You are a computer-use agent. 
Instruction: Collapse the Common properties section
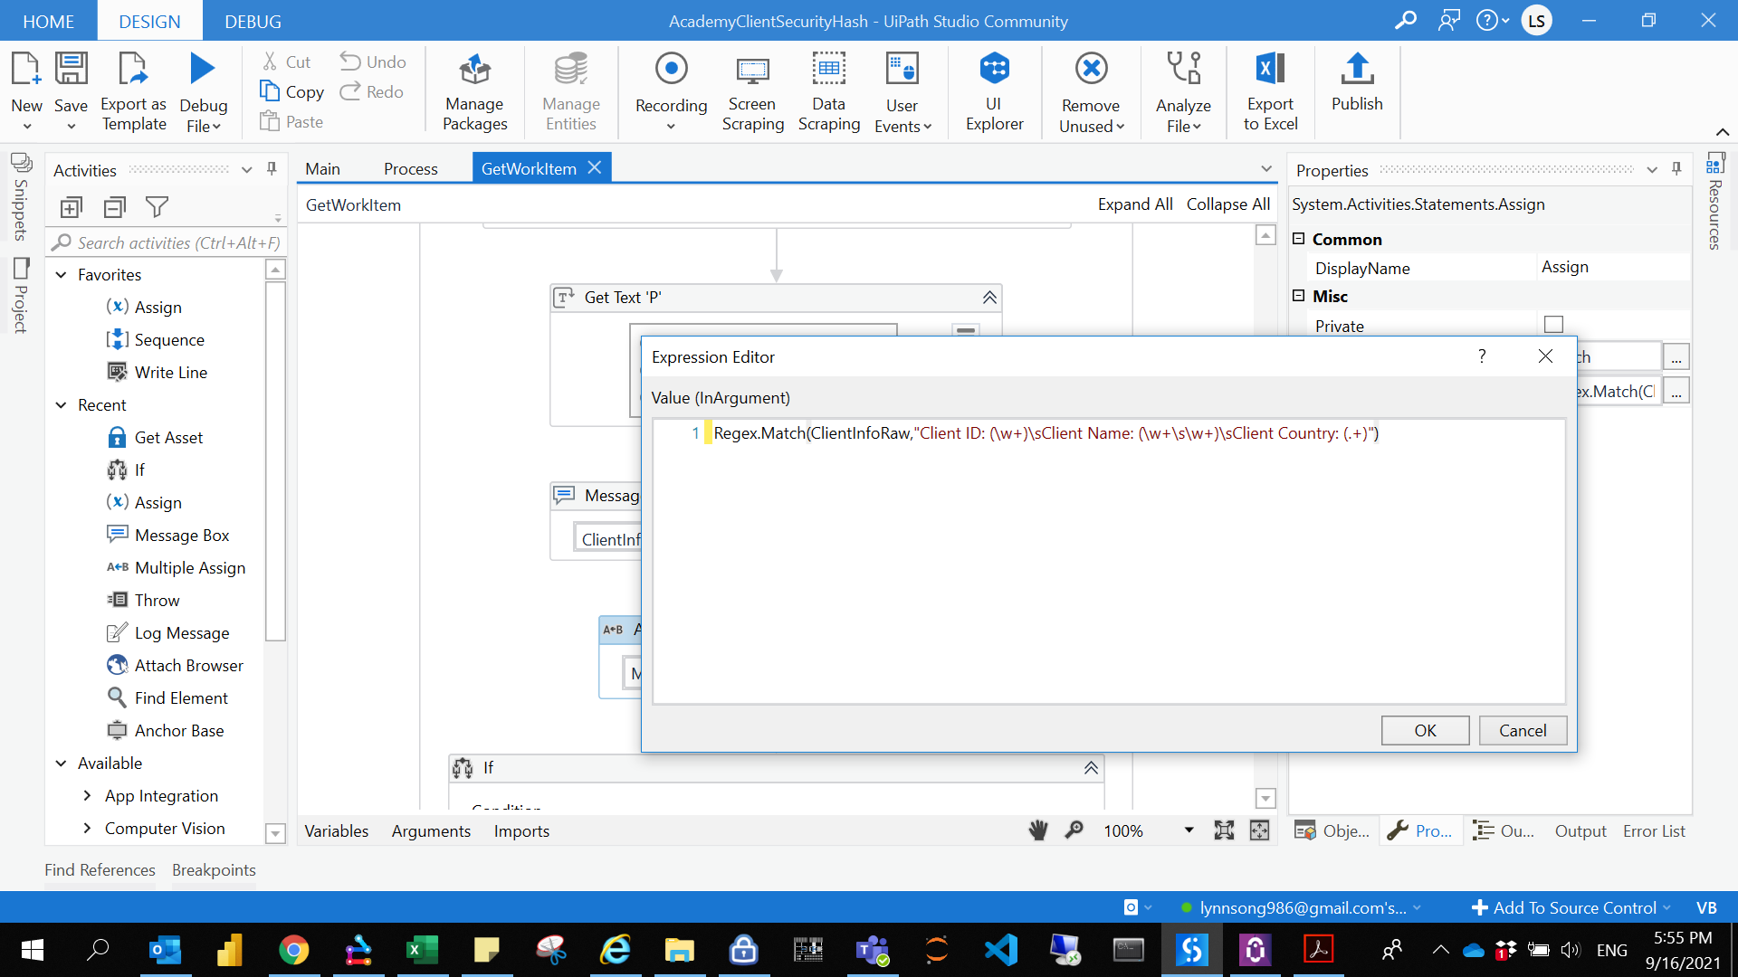coord(1299,239)
